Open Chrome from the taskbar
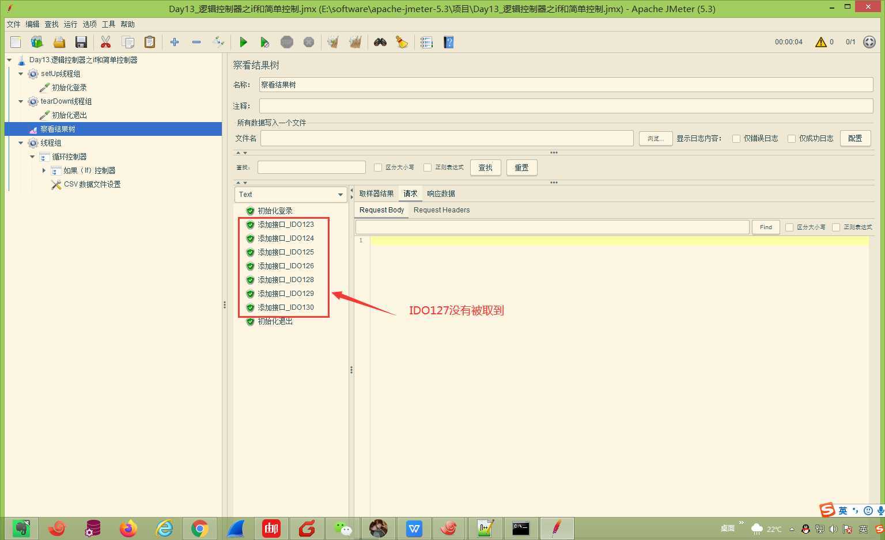This screenshot has width=885, height=540. pyautogui.click(x=200, y=528)
